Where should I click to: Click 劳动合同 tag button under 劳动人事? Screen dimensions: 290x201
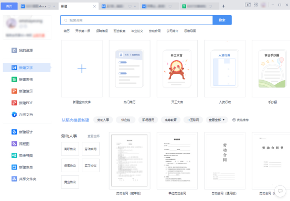coord(91,149)
